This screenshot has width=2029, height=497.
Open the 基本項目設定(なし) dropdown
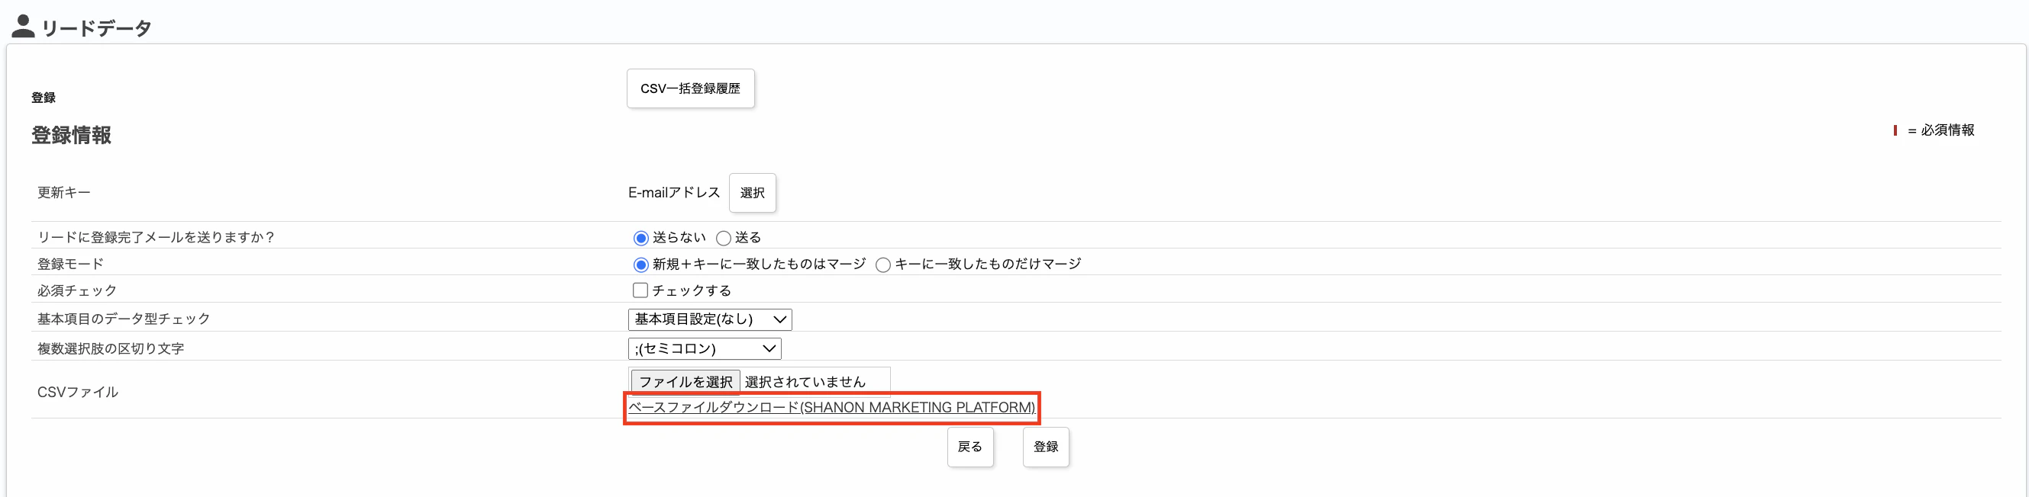click(710, 319)
